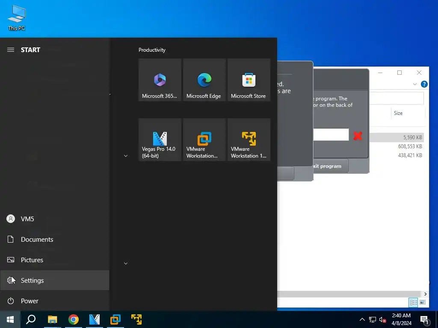Open the yellow VMware Workstation 1... tile
Viewport: 438px width, 328px height.
click(249, 140)
